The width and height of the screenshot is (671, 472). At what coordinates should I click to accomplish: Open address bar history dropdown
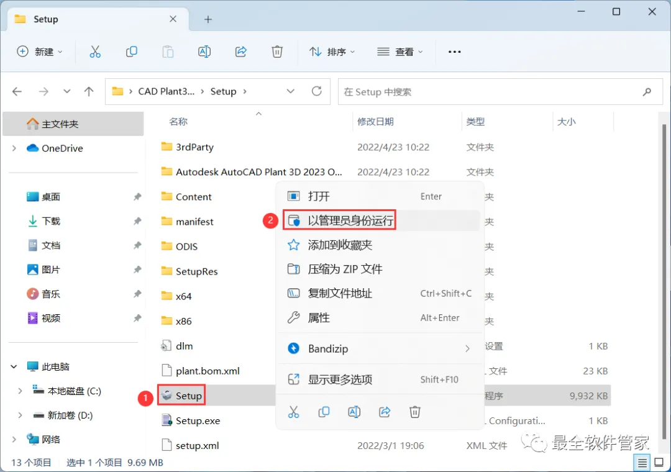pos(291,91)
